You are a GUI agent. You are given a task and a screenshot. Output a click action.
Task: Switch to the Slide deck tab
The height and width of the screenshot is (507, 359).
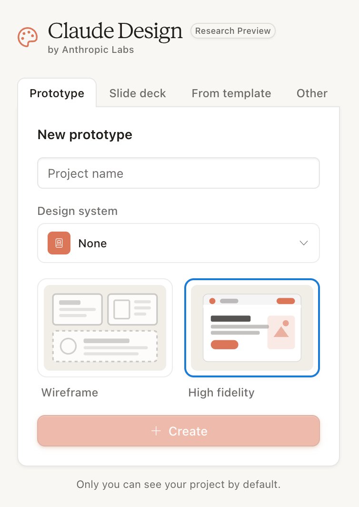(x=137, y=93)
